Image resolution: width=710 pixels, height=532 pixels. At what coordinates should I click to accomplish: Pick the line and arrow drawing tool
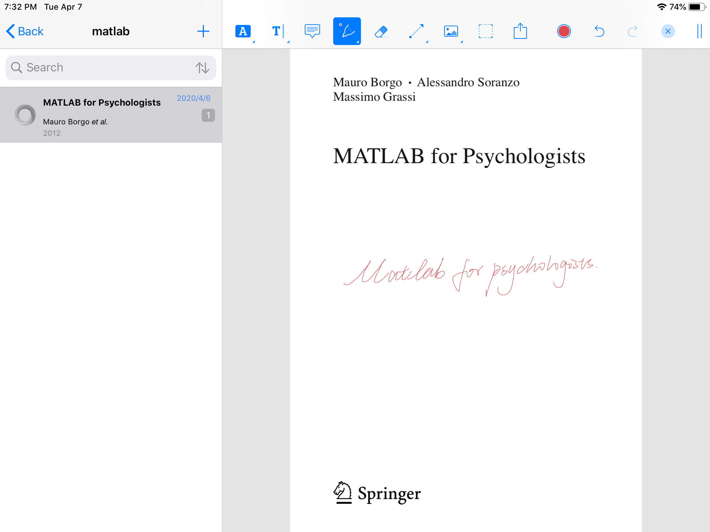point(416,32)
